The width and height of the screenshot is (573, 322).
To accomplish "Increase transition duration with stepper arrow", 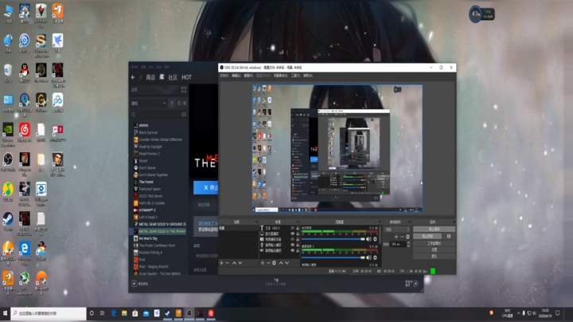I will point(408,242).
